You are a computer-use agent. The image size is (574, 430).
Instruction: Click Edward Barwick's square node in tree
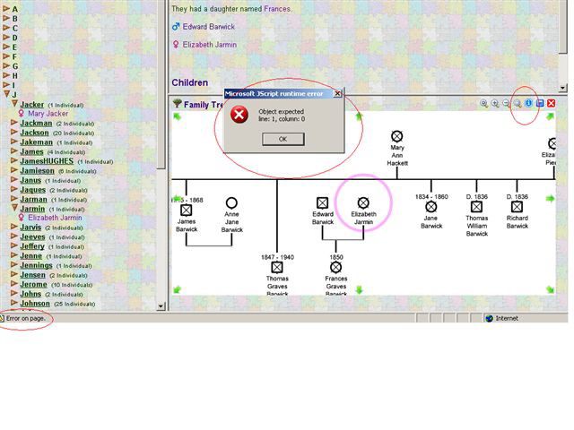[322, 203]
